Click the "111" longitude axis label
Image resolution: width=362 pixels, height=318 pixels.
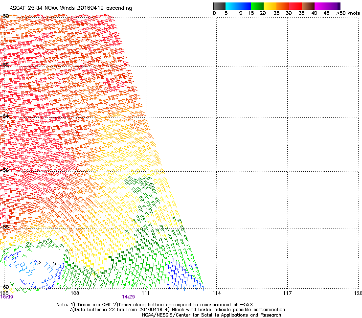coord(145,293)
